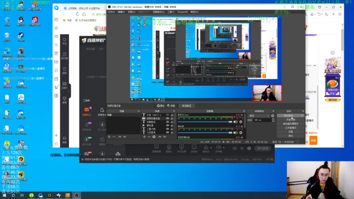354x199 pixels.
Task: Adjust transition duration 300 ms spinner arrows
Action: [273, 120]
